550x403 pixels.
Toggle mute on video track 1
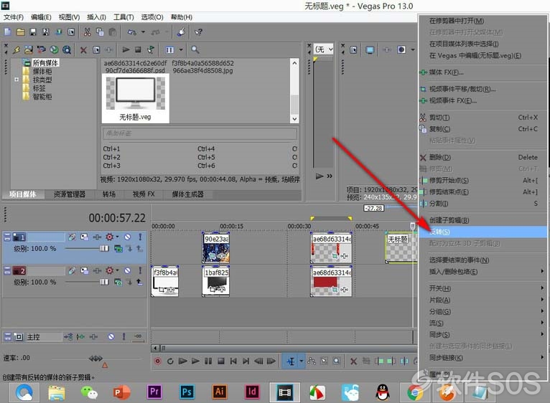click(128, 237)
